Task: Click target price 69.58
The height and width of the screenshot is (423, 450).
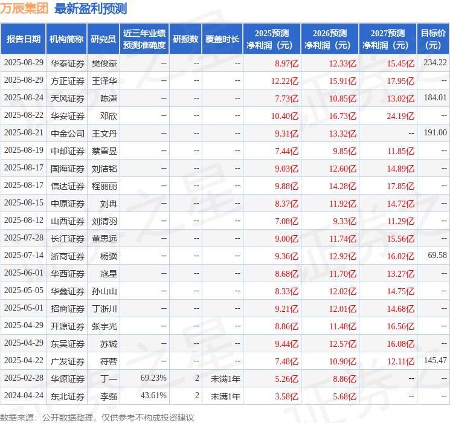Action: [x=437, y=255]
